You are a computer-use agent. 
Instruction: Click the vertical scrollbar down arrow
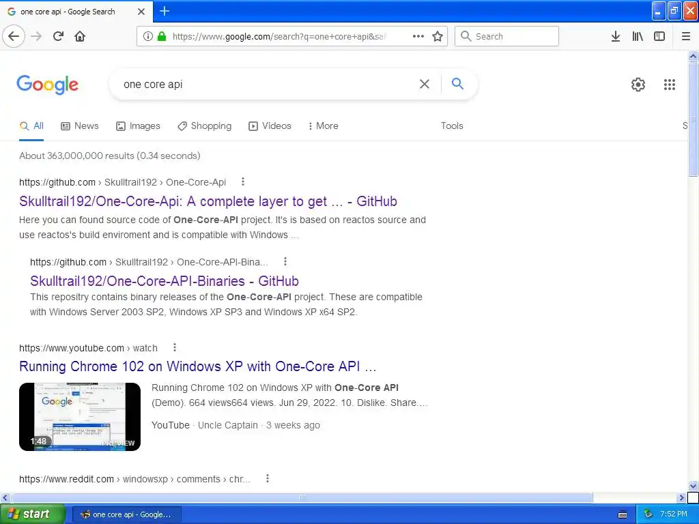pyautogui.click(x=694, y=486)
